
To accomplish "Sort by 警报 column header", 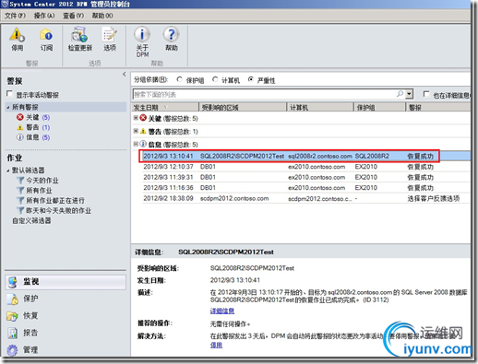I will click(438, 107).
